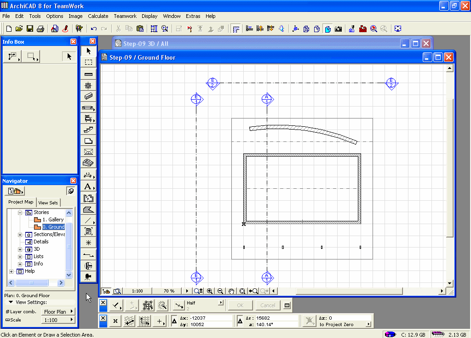Screen dimensions: 471x338
Task: Open the Scale 1:100 dropdown
Action: pos(58,320)
